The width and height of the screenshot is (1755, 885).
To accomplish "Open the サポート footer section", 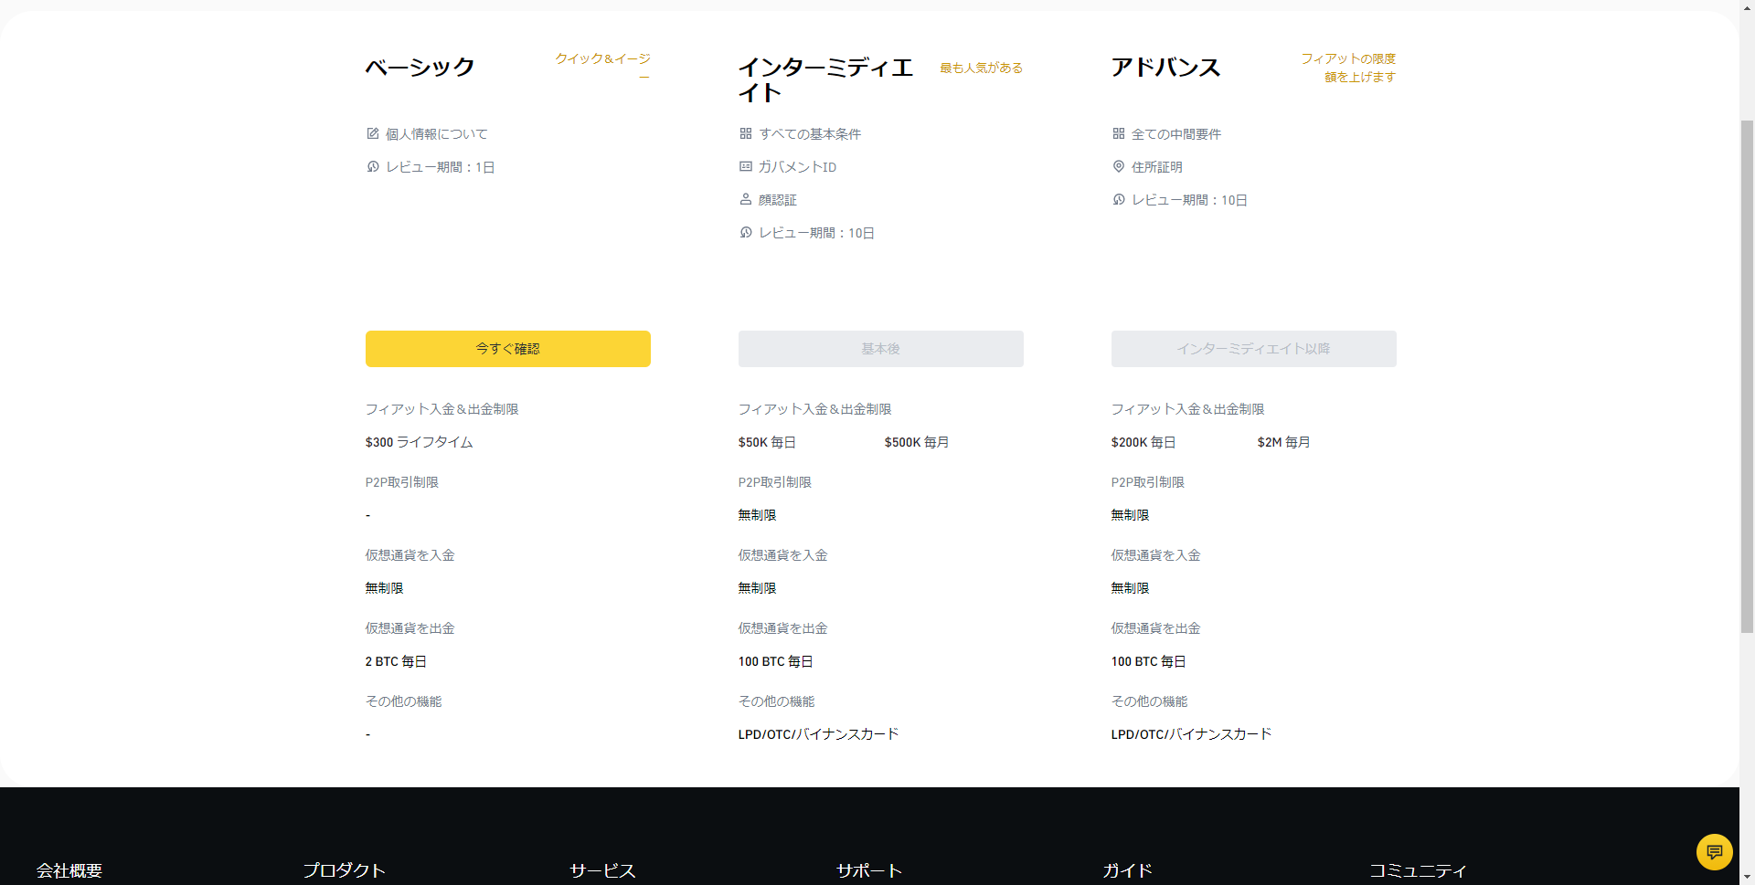I will click(x=868, y=870).
